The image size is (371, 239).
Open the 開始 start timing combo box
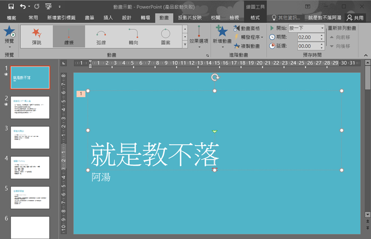[307, 28]
